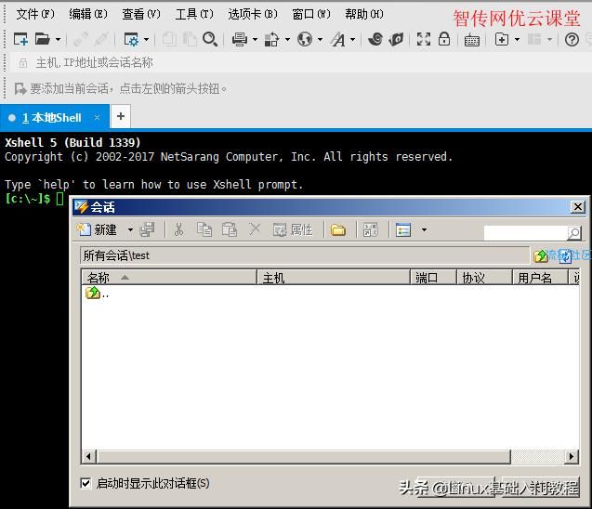Sort by 用户名 column header
Image resolution: width=592 pixels, height=509 pixels.
(540, 278)
